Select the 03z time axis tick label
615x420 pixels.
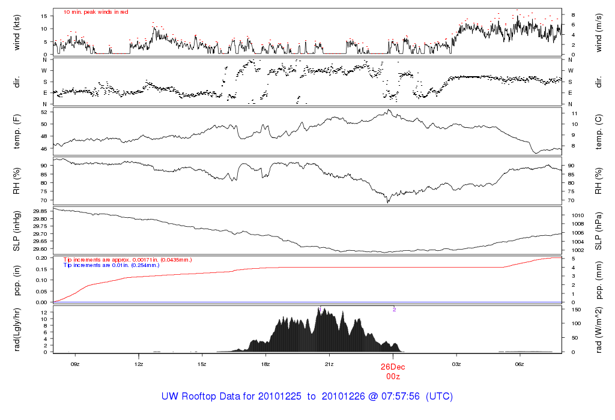point(456,364)
